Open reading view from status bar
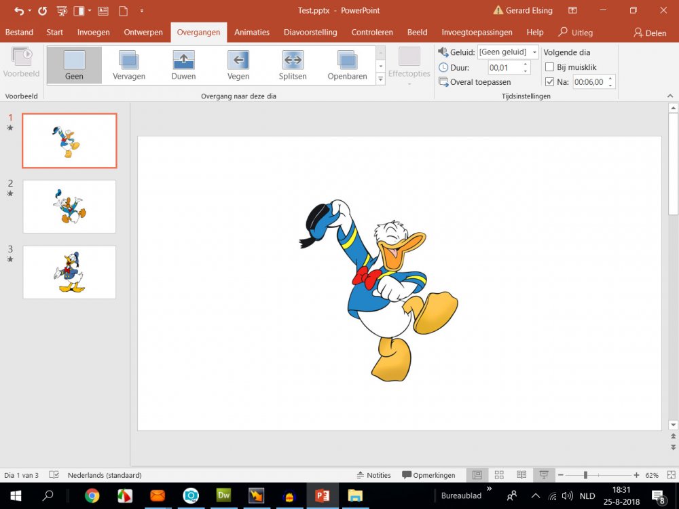 (x=521, y=475)
